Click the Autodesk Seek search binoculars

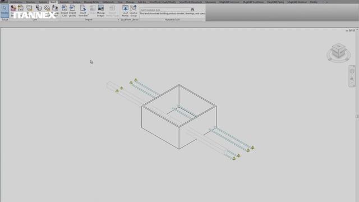[x=192, y=10]
